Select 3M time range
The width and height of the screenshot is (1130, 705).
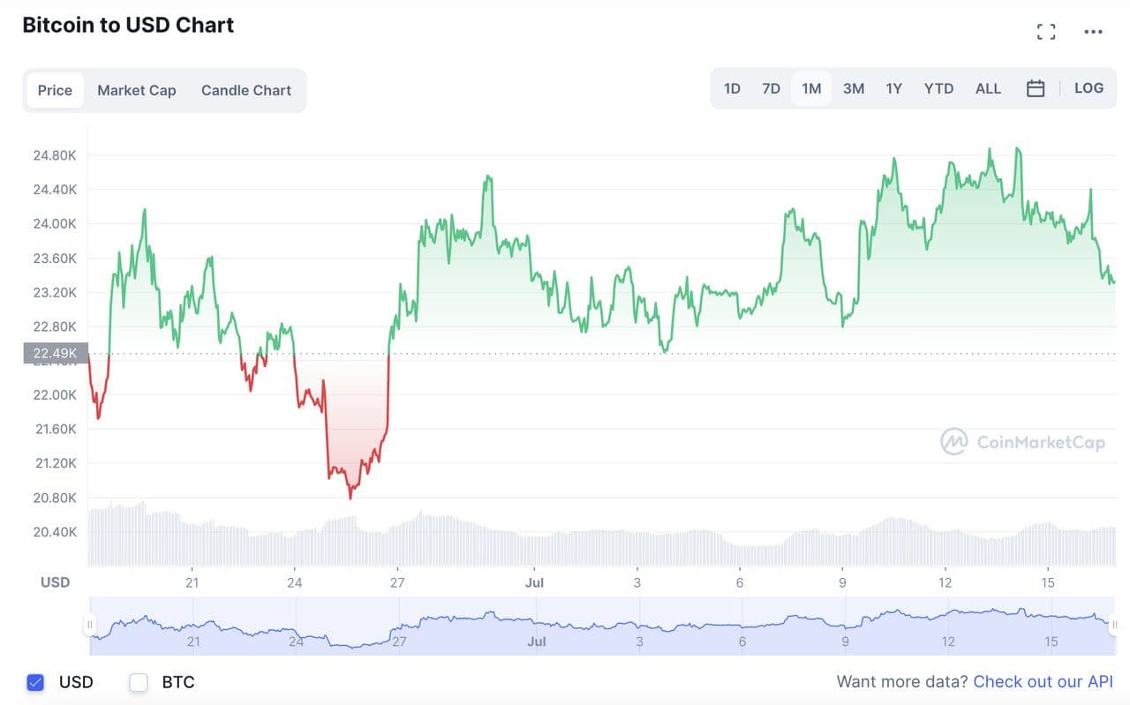click(854, 88)
